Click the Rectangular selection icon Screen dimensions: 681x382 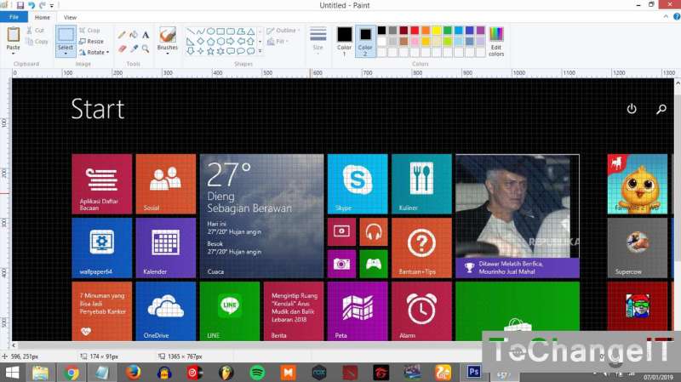pos(66,35)
